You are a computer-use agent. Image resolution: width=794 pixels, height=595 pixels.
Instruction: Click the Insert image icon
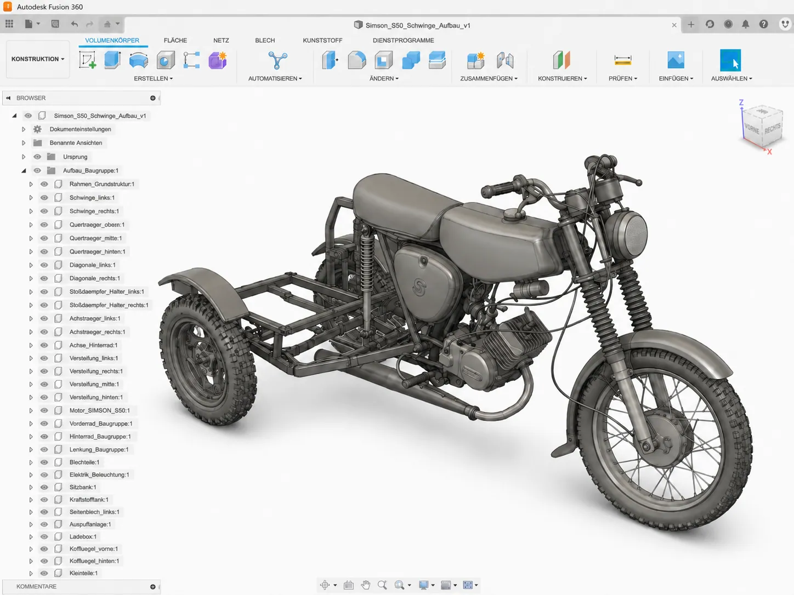676,60
